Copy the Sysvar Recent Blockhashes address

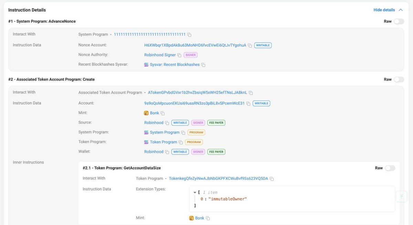coord(203,65)
